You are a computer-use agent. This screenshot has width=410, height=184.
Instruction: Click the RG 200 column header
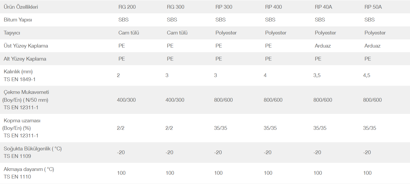tap(127, 7)
